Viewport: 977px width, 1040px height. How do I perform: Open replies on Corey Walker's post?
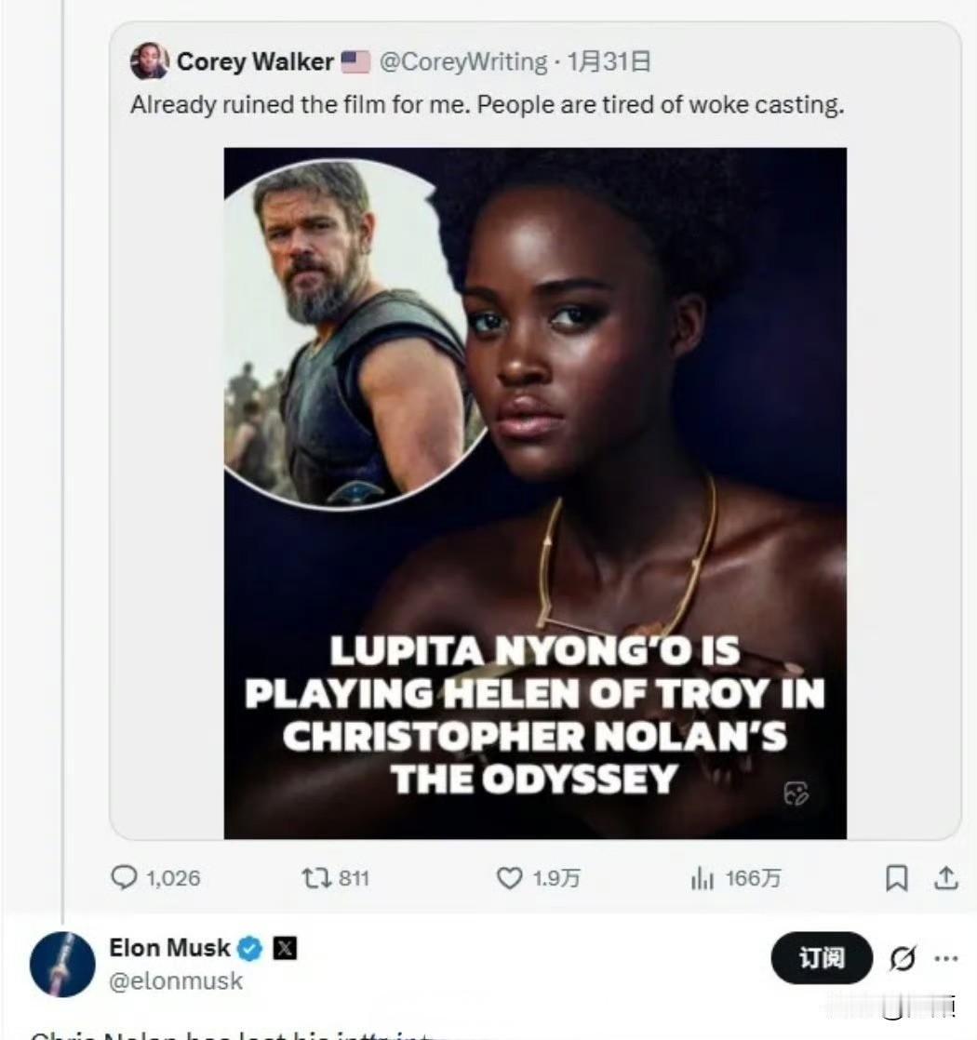(124, 878)
